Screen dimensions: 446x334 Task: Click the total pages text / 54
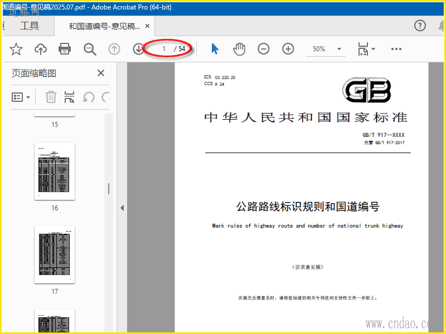click(180, 49)
